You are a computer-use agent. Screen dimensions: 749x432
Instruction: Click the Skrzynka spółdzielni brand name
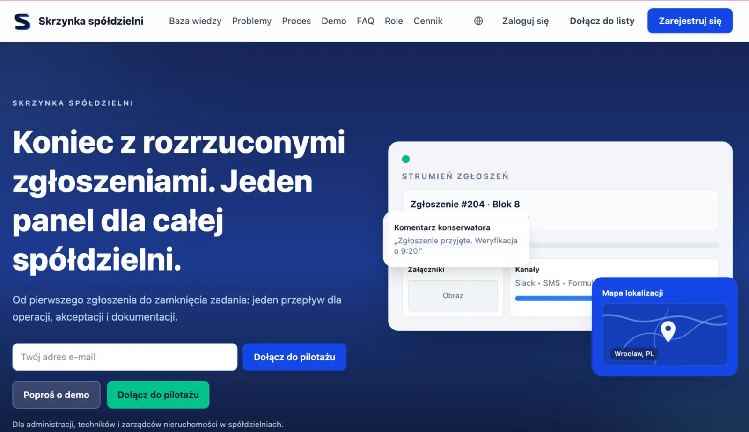point(91,21)
